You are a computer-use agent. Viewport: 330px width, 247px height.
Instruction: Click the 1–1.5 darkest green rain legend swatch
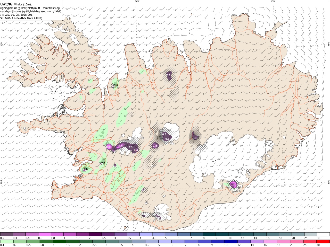coord(60,241)
